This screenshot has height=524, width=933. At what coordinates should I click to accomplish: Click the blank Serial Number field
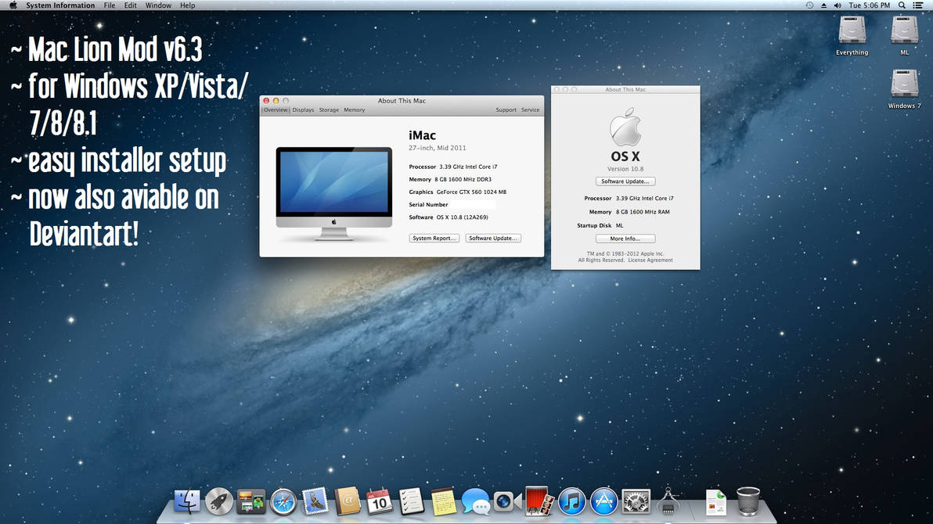point(473,205)
